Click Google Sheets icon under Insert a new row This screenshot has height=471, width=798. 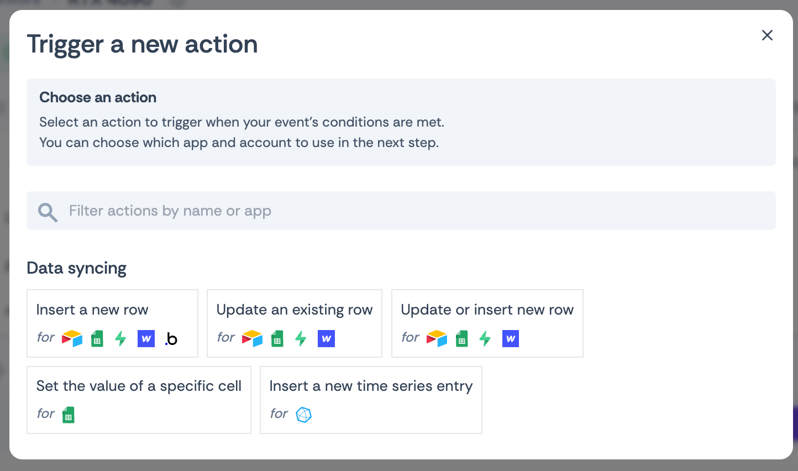tap(97, 338)
